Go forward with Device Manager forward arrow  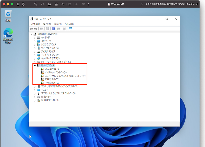click(36, 29)
